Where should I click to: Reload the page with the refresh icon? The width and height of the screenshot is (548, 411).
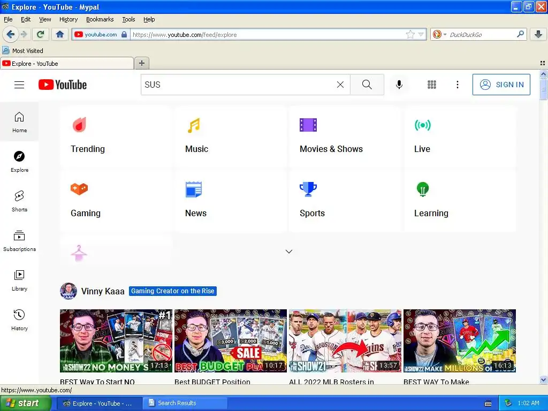coord(40,34)
